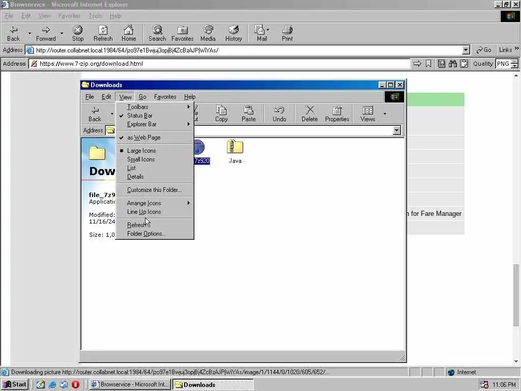Open the Mail button dropdown arrow

point(268,30)
